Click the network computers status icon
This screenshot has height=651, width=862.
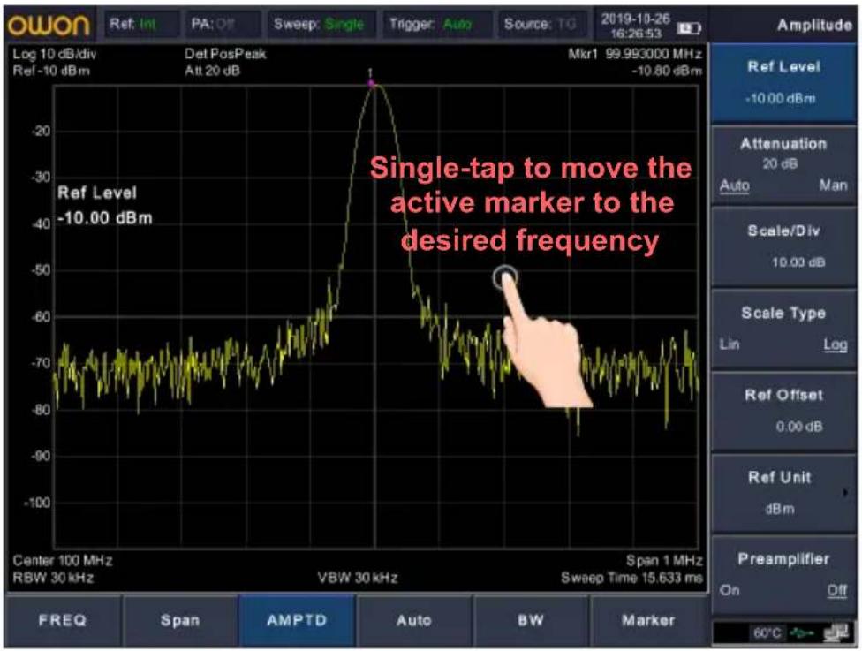(x=836, y=633)
